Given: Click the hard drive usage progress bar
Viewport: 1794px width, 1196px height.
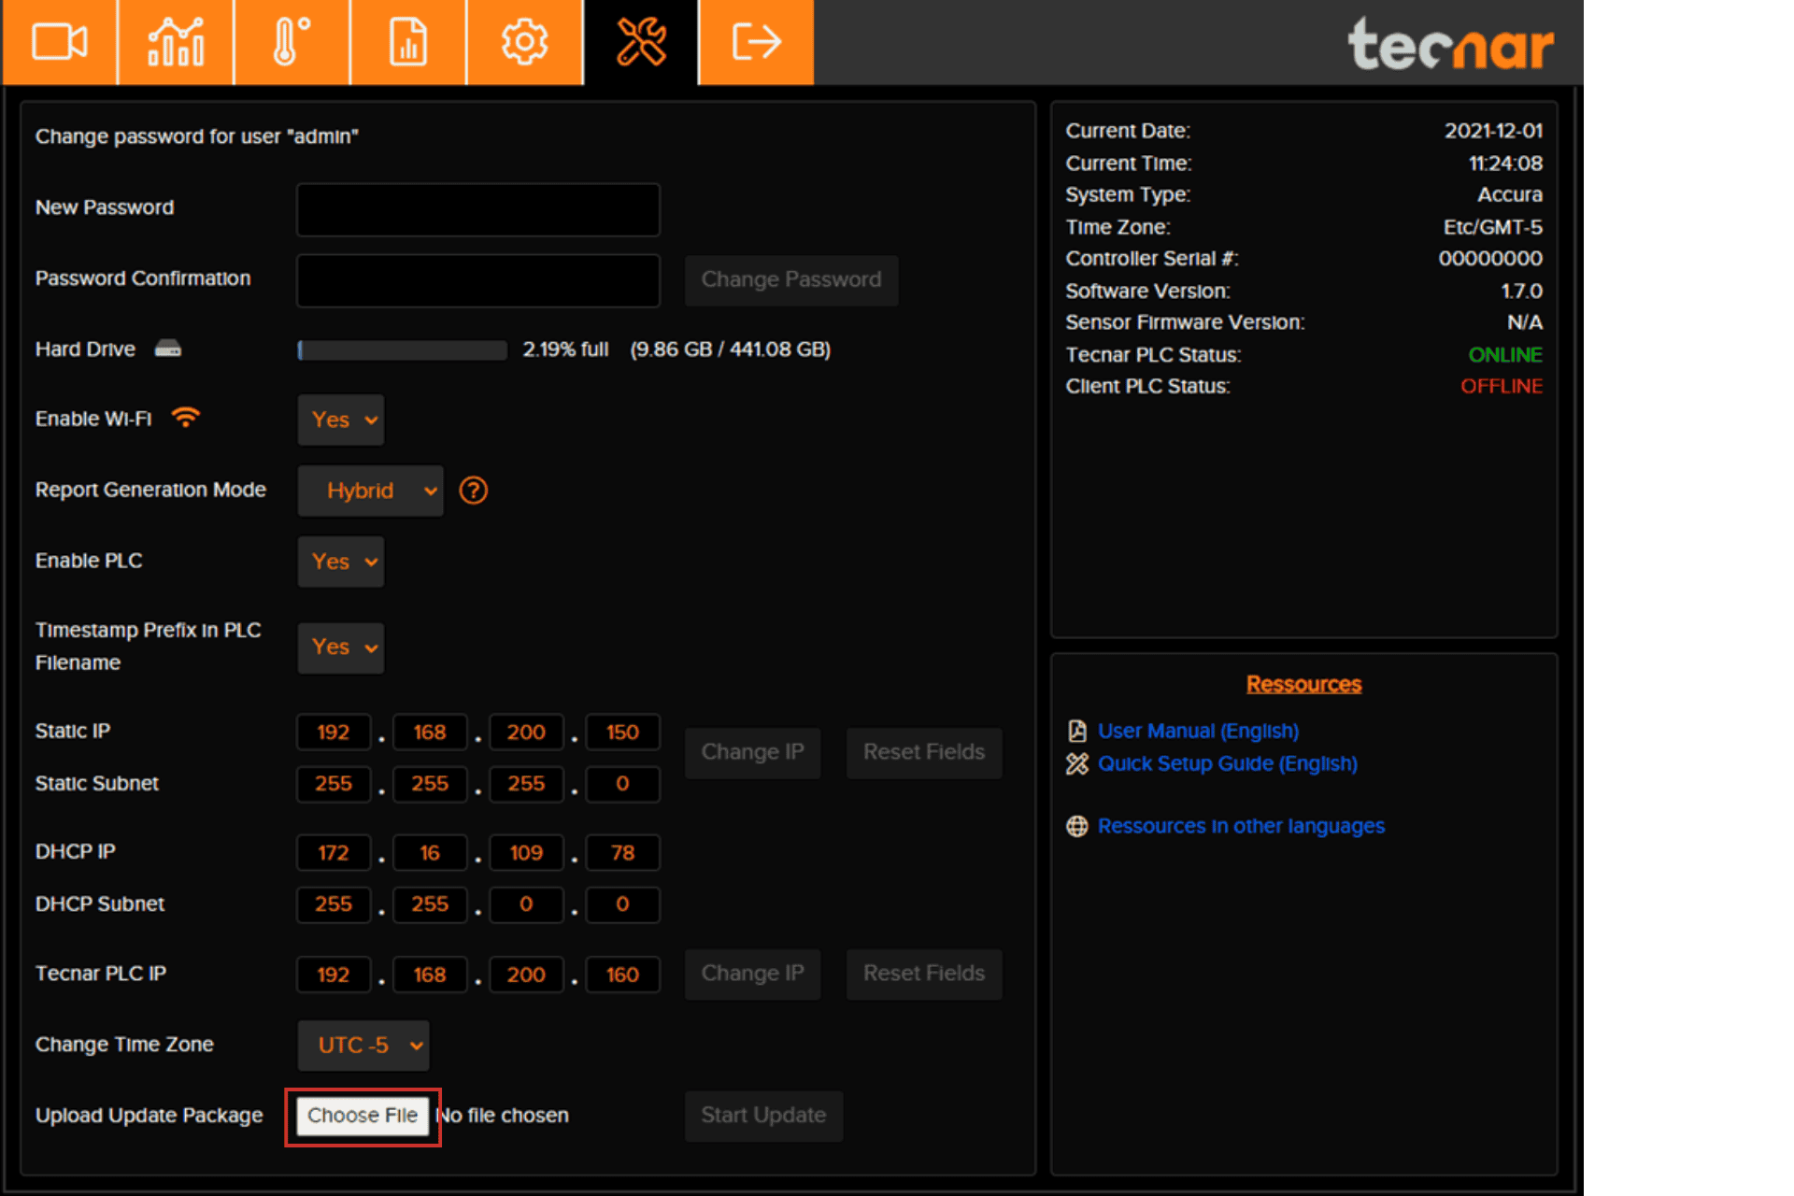Looking at the screenshot, I should [402, 349].
